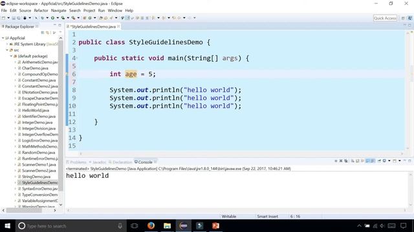Click inside the Quick Access field
414x232 pixels.
click(x=385, y=18)
